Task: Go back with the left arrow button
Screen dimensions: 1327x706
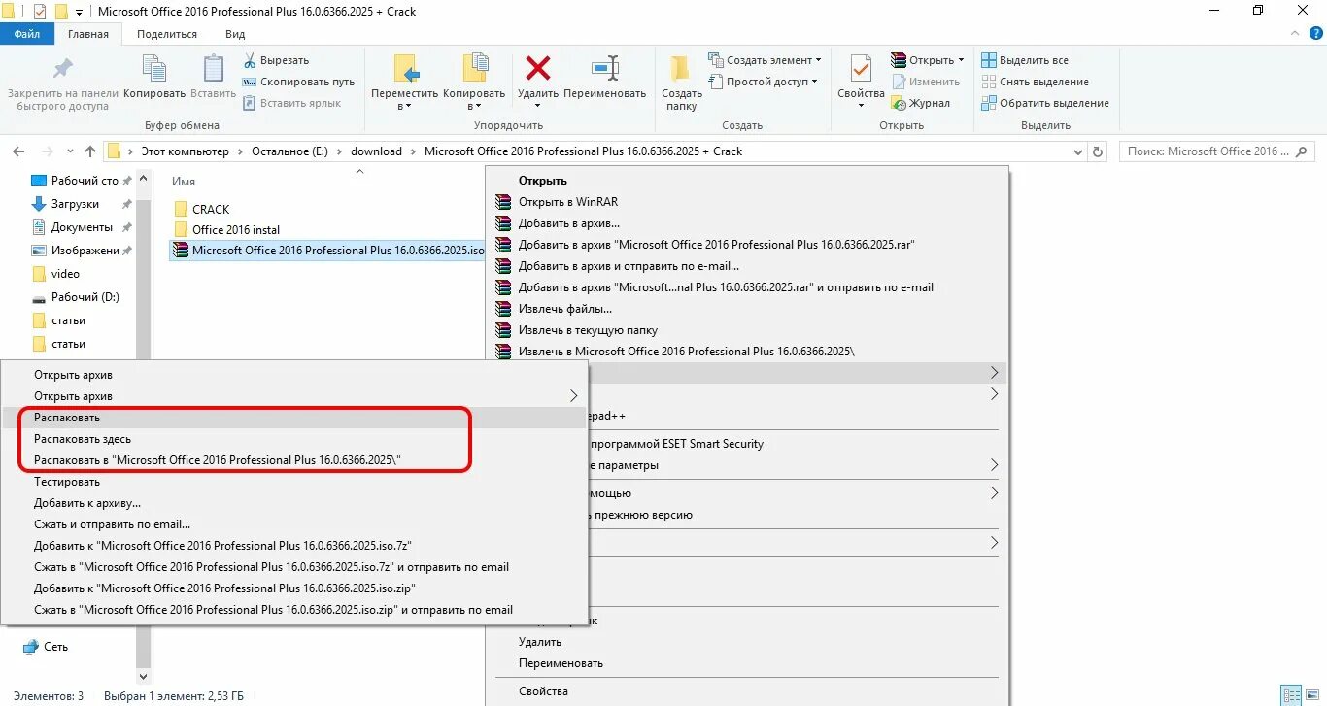Action: point(18,151)
